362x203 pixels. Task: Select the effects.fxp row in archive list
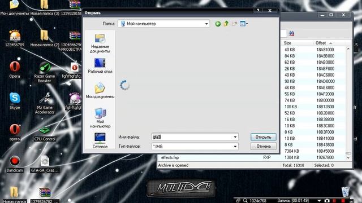pyautogui.click(x=252, y=158)
